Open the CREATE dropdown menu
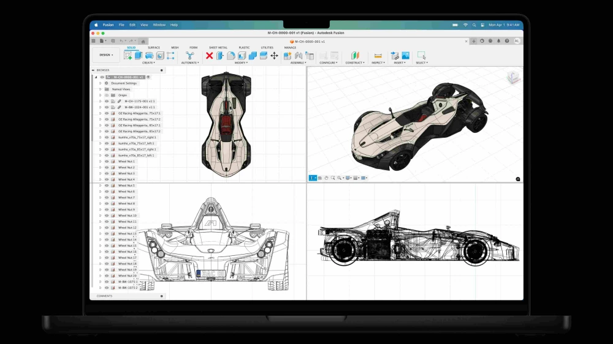 (x=148, y=62)
